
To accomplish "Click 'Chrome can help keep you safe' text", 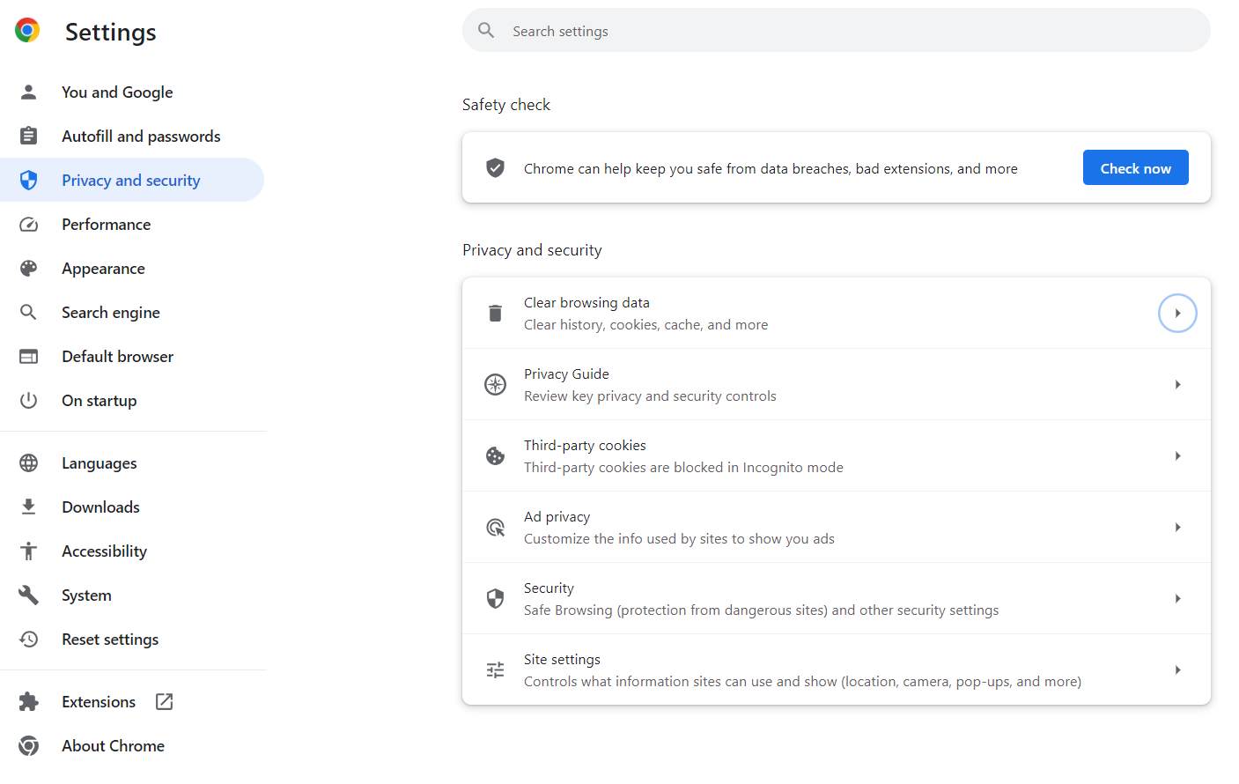I will tap(771, 168).
